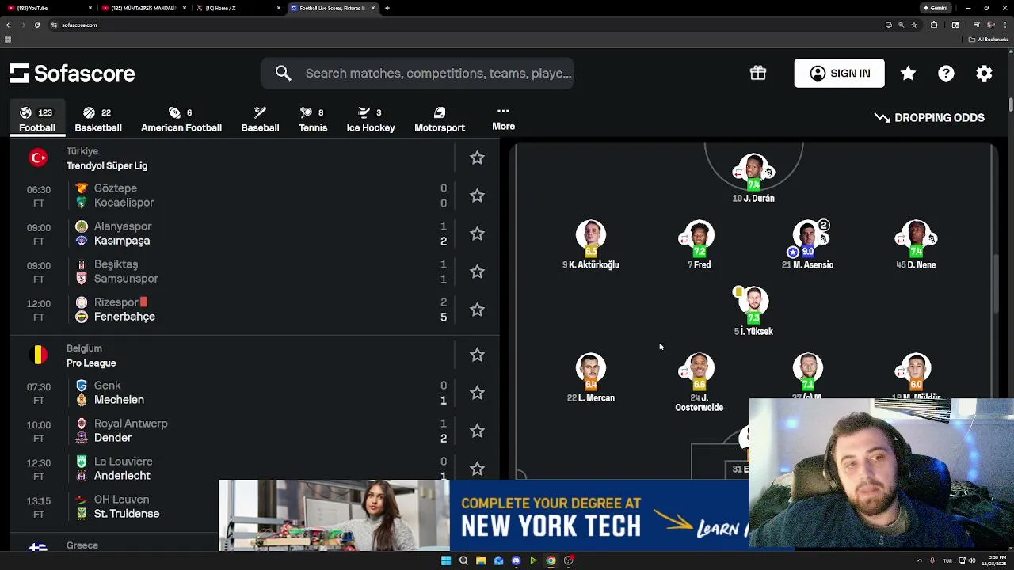Open favorites star in header
Viewport: 1014px width, 570px height.
(x=908, y=73)
